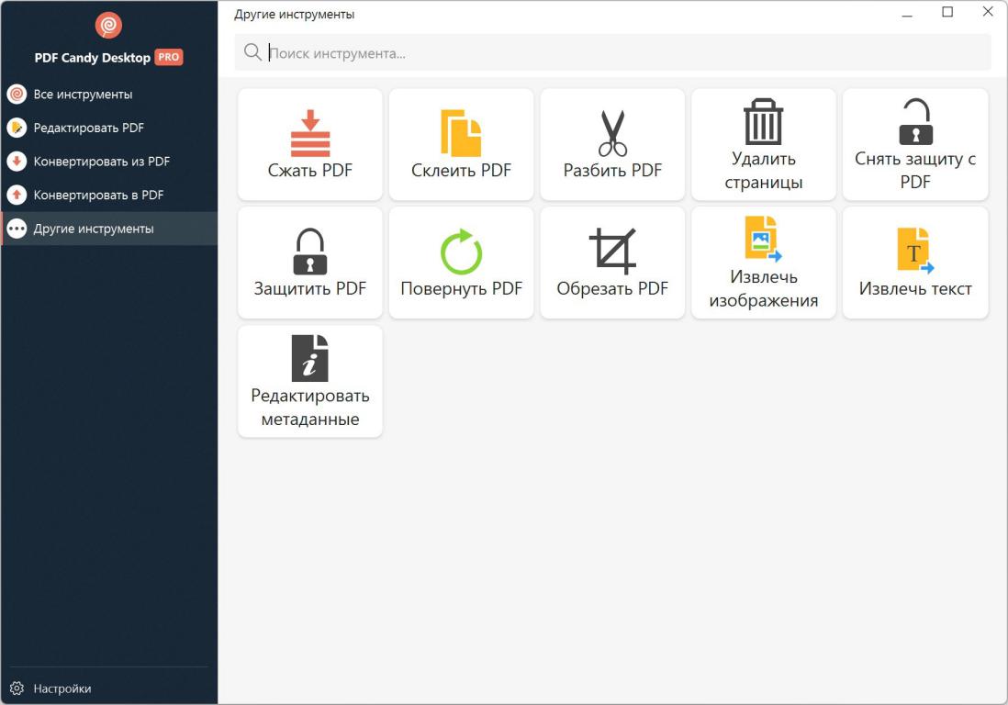Click the trash can Удалить страницы icon
This screenshot has height=705, width=1008.
pos(763,122)
